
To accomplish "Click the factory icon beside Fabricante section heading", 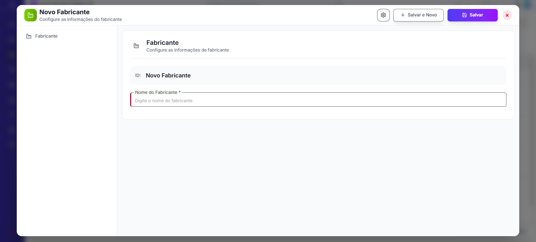I will click(136, 46).
